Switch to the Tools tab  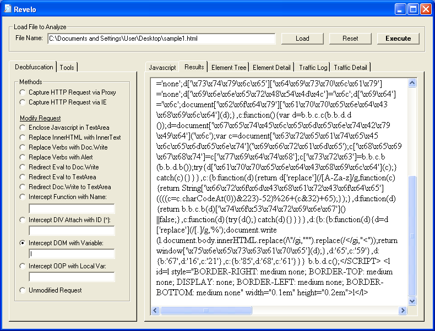point(67,67)
